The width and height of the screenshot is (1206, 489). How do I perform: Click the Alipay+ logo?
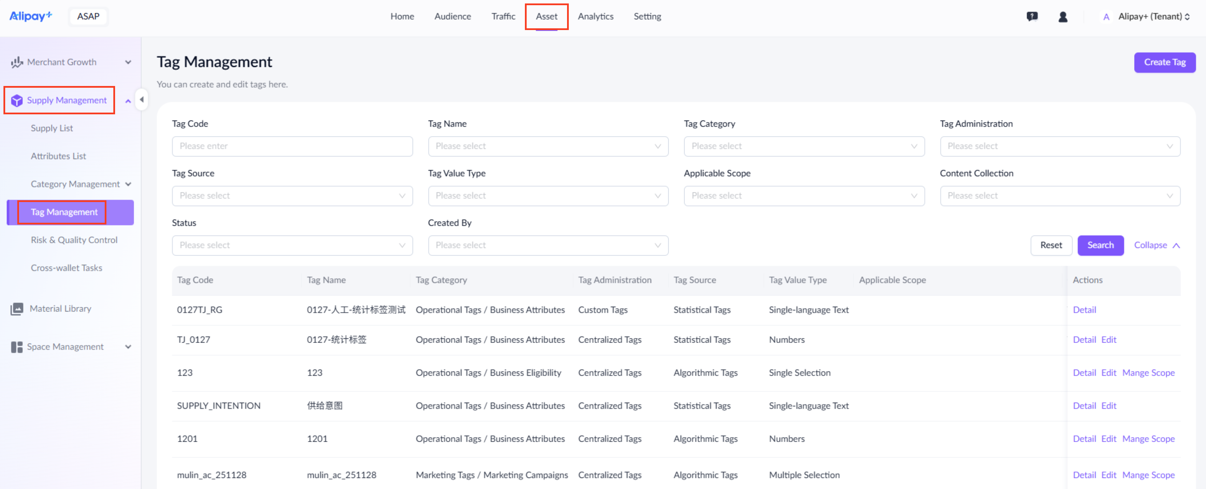pyautogui.click(x=30, y=16)
